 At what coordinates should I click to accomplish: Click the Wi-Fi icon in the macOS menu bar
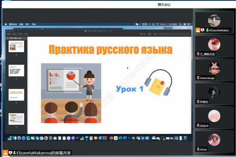(157, 24)
